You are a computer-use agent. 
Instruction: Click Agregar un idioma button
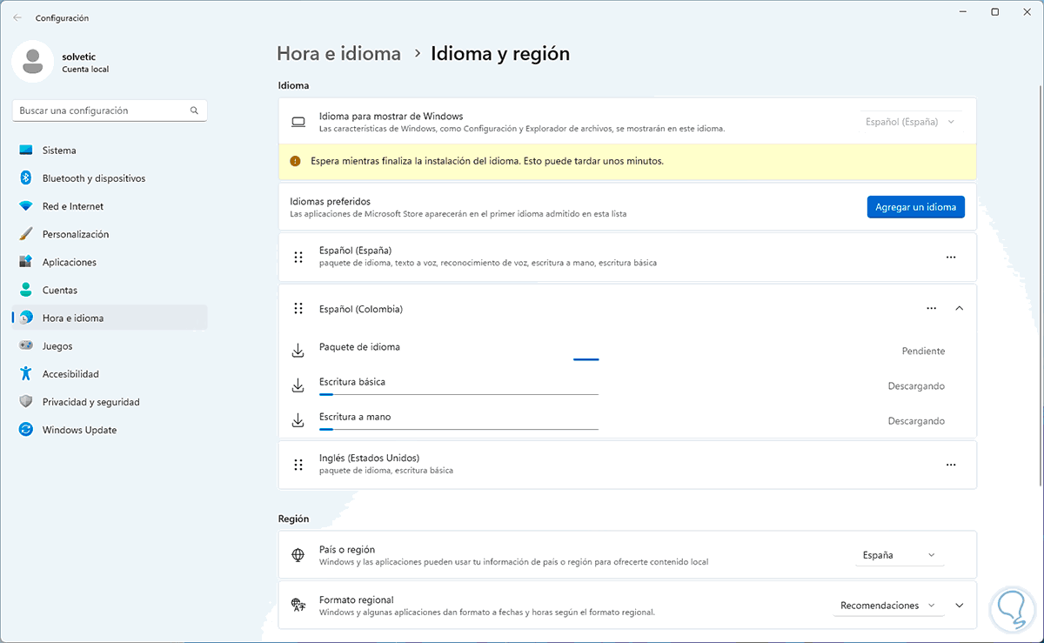click(x=915, y=206)
